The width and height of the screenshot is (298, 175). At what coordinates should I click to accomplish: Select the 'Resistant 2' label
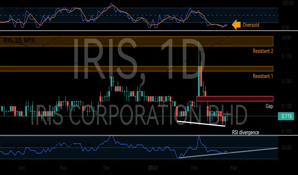tap(263, 51)
